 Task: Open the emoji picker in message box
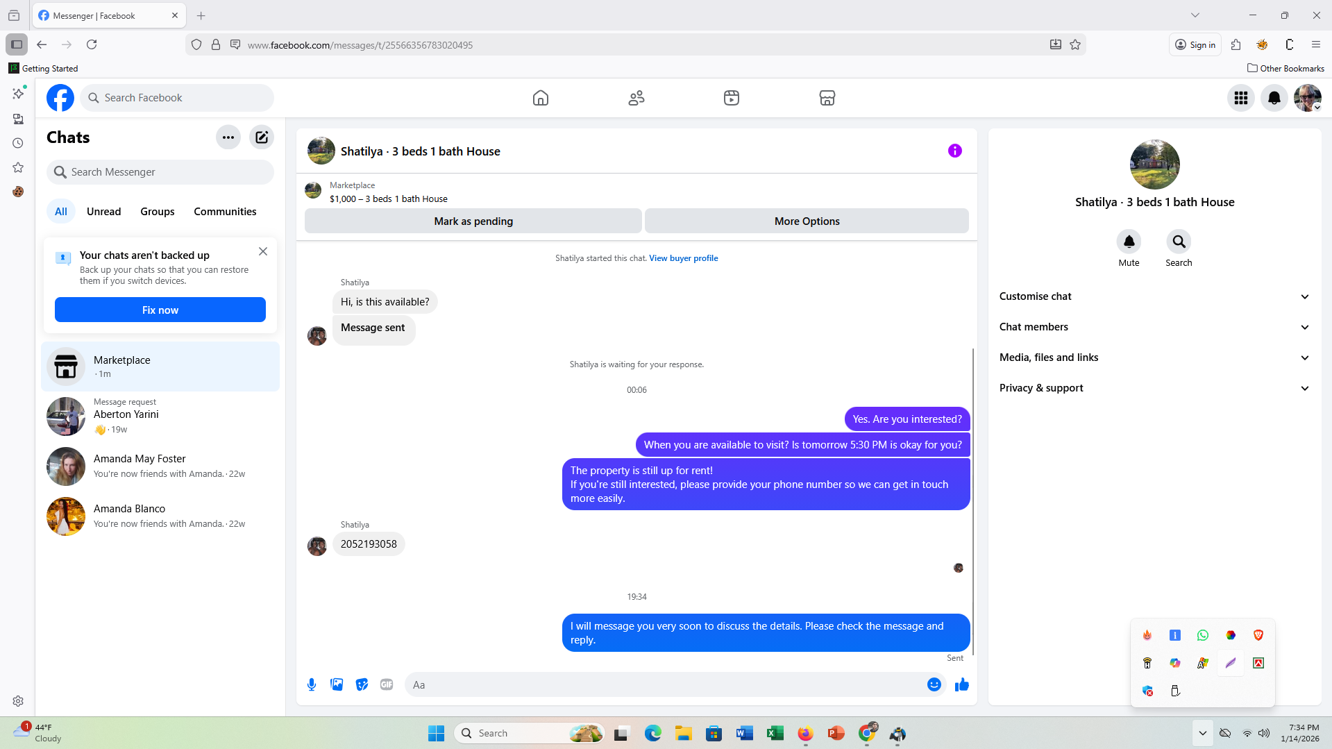(x=934, y=685)
